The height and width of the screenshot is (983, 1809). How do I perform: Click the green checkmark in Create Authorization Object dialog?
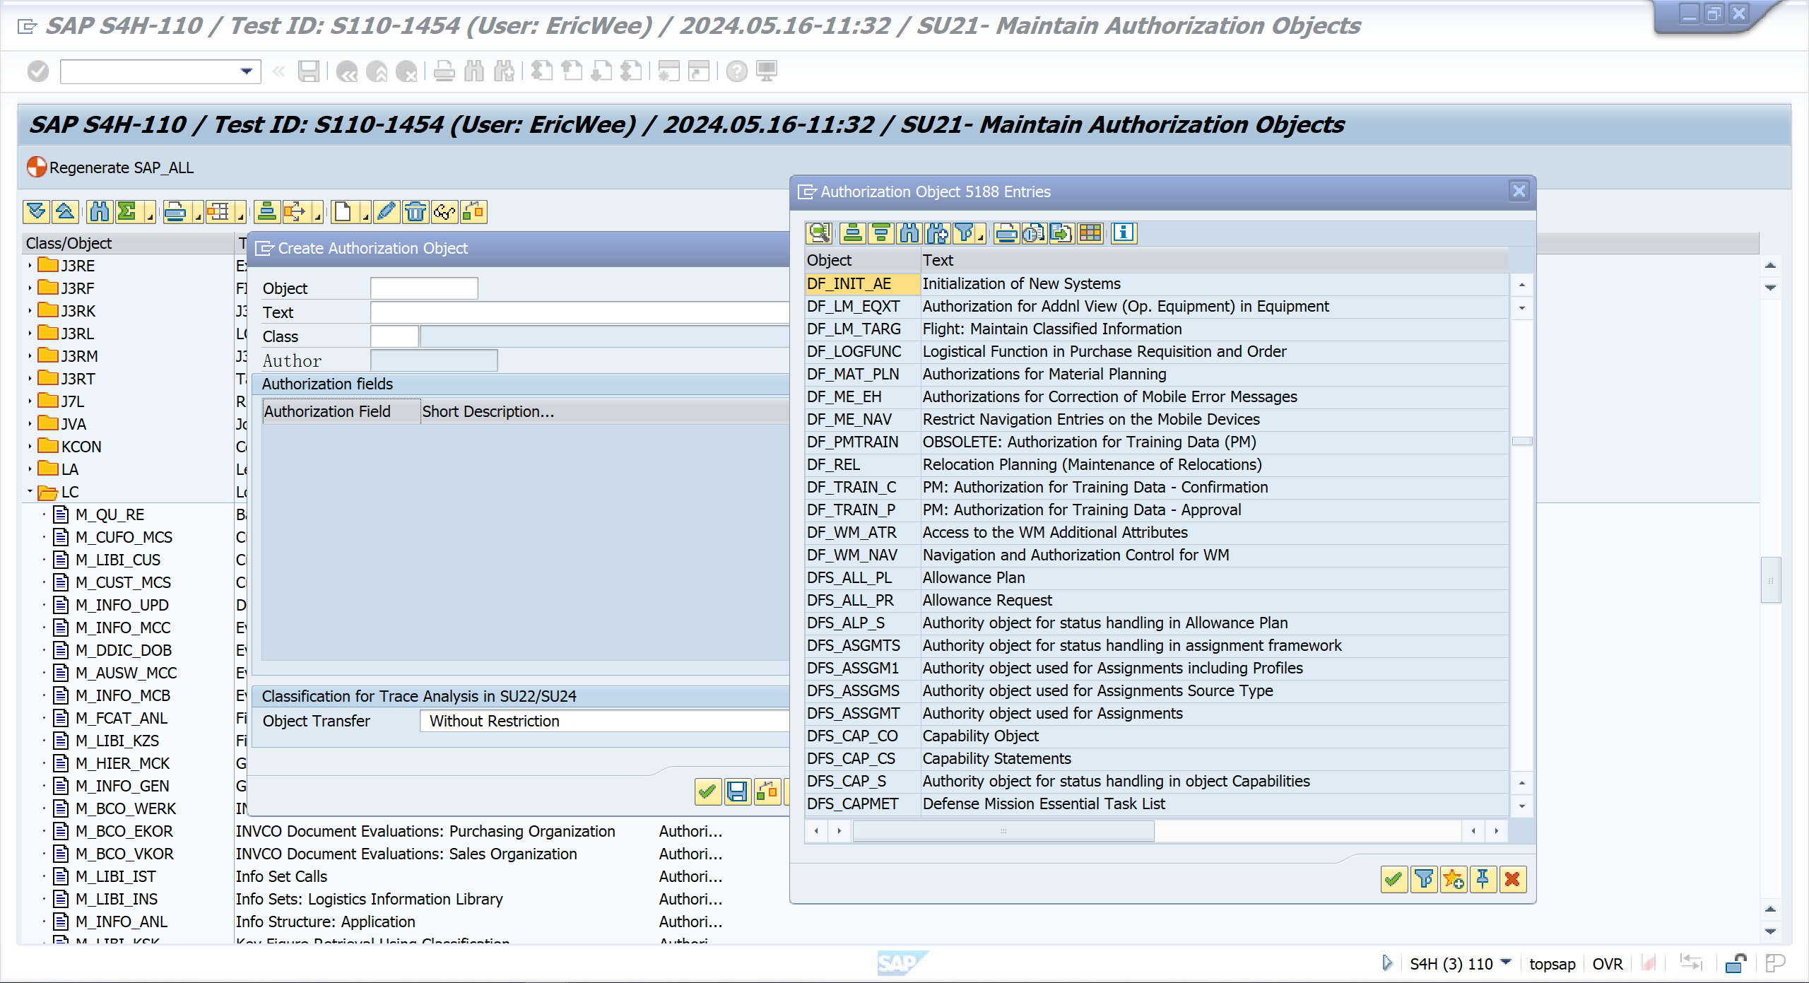click(707, 791)
